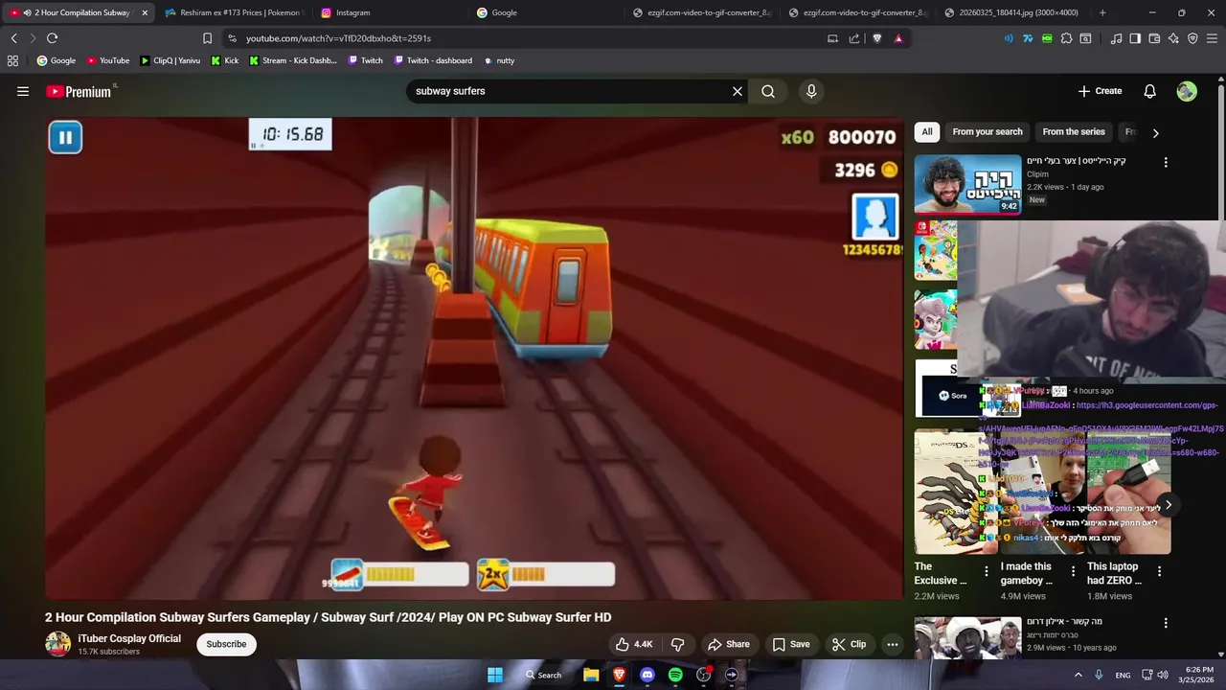
Task: Click the Share button under video
Action: [728, 644]
